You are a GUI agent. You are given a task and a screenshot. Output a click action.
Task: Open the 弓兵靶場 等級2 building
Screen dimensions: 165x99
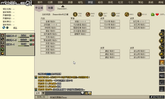point(80,25)
